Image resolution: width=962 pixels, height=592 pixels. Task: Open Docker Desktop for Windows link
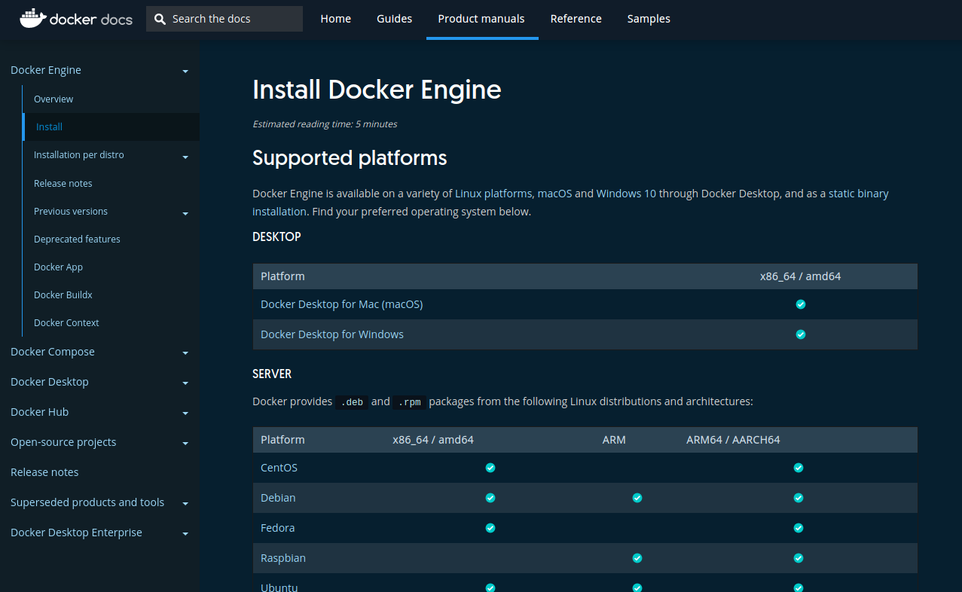332,334
